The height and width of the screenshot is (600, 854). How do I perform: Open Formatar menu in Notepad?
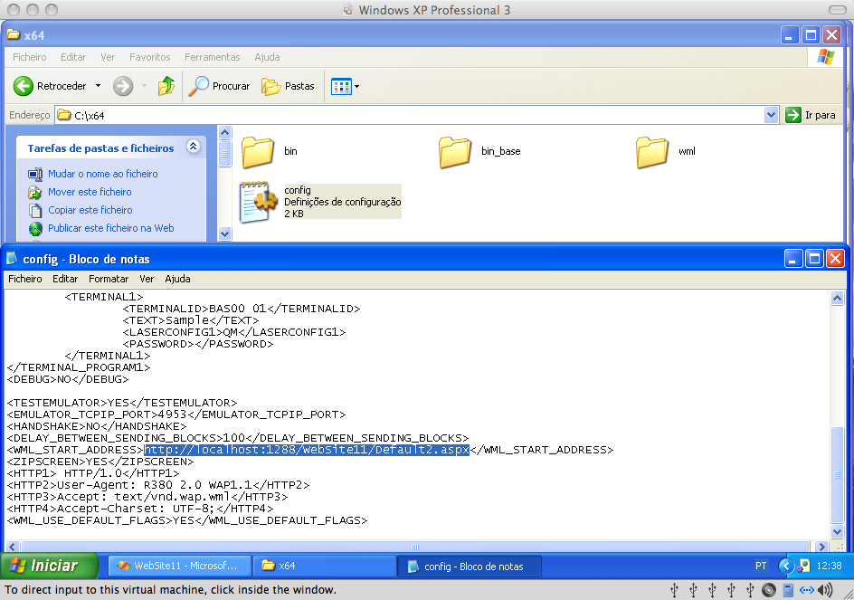(x=109, y=279)
